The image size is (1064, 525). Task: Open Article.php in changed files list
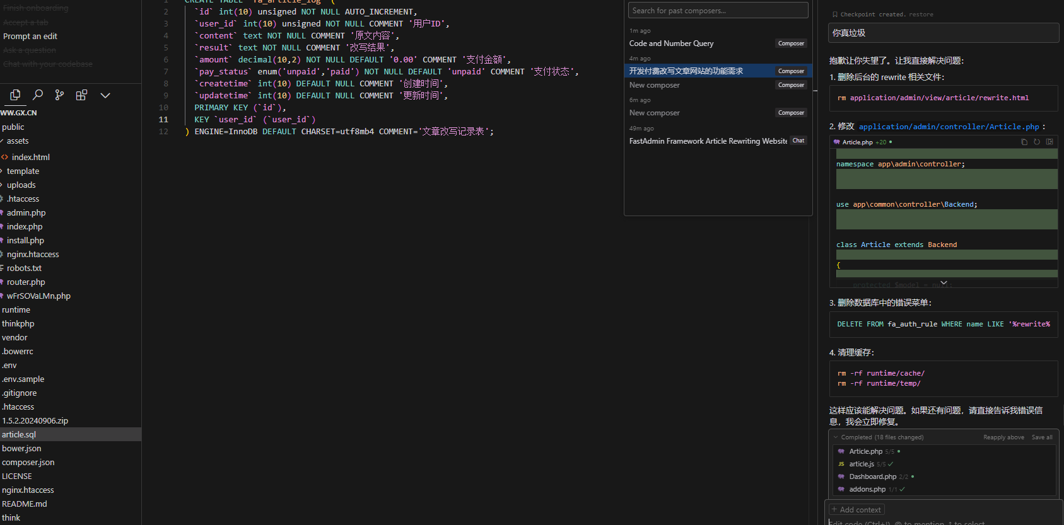865,451
